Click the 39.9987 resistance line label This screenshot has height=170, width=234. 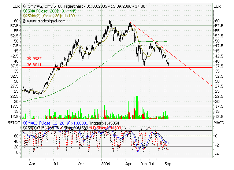pos(34,59)
